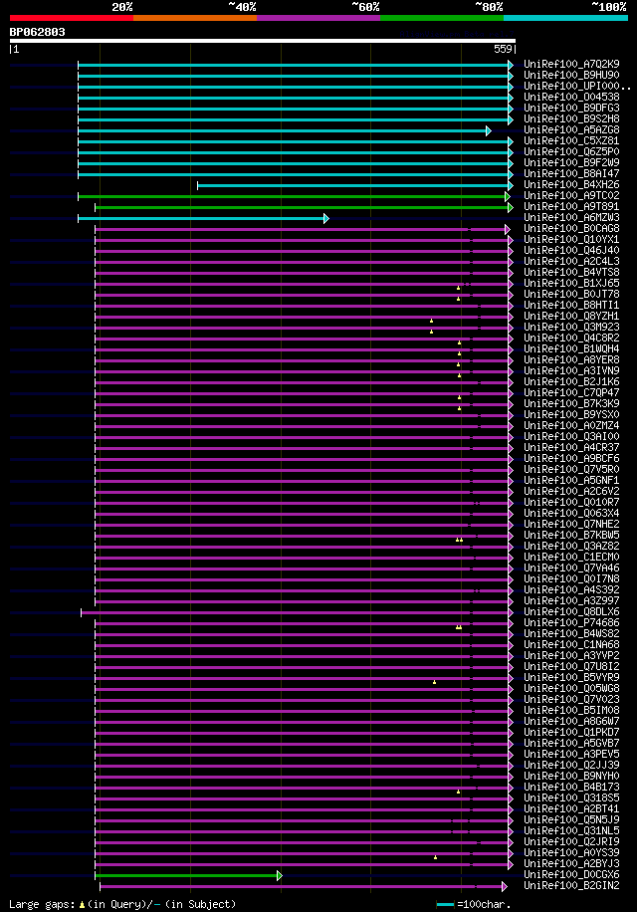Click the white query sequence bar 1–559
This screenshot has width=637, height=912.
point(262,41)
